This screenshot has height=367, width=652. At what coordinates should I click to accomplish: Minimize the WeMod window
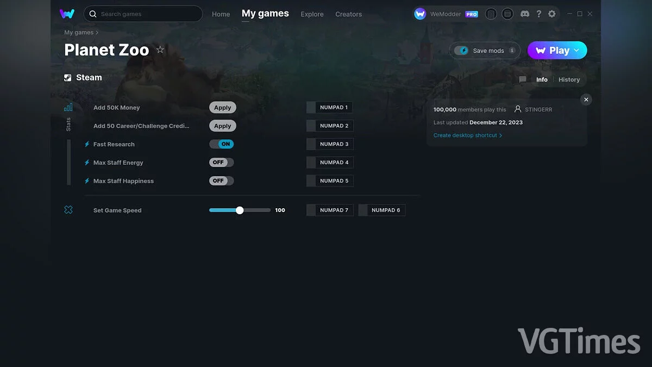569,14
